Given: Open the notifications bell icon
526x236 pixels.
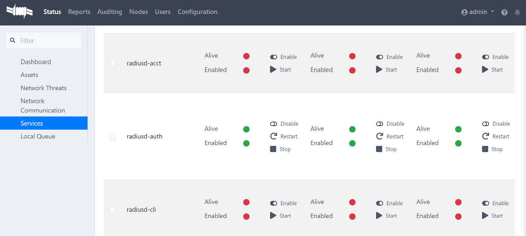Looking at the screenshot, I should click(517, 12).
